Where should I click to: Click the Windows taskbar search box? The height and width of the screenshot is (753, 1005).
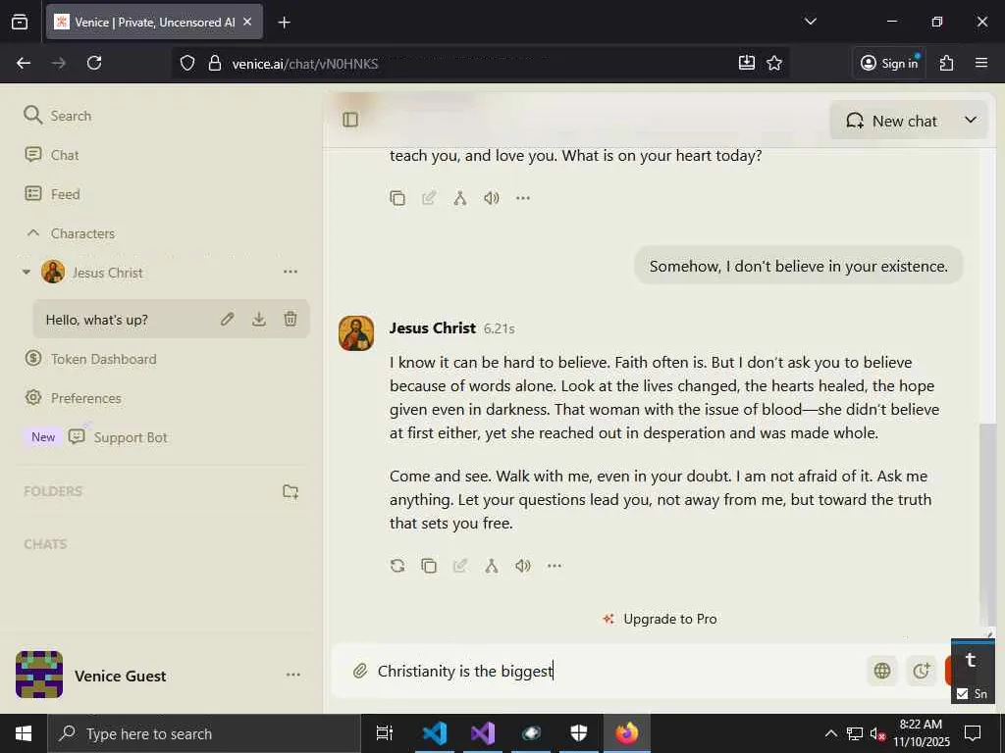tap(204, 733)
